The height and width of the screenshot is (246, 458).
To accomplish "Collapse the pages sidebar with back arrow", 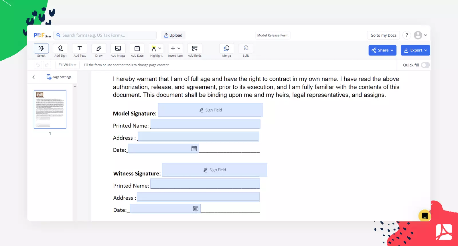I will pos(34,77).
